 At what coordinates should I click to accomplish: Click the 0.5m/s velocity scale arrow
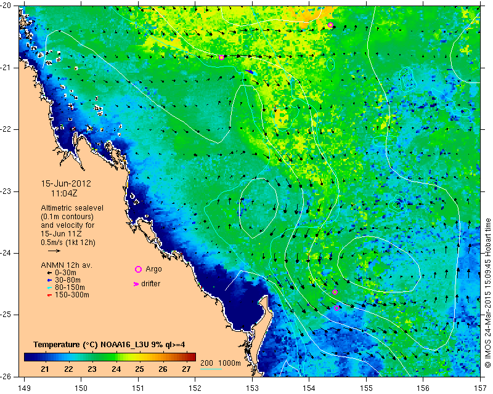pyautogui.click(x=54, y=251)
